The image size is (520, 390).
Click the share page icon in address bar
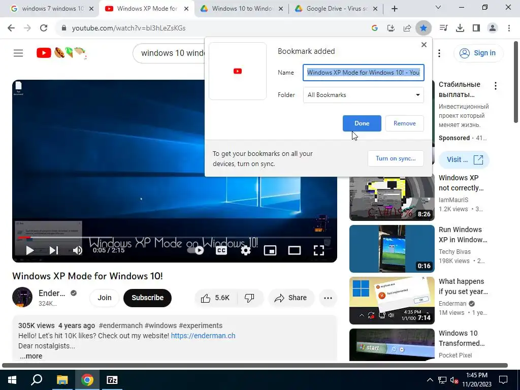407,28
